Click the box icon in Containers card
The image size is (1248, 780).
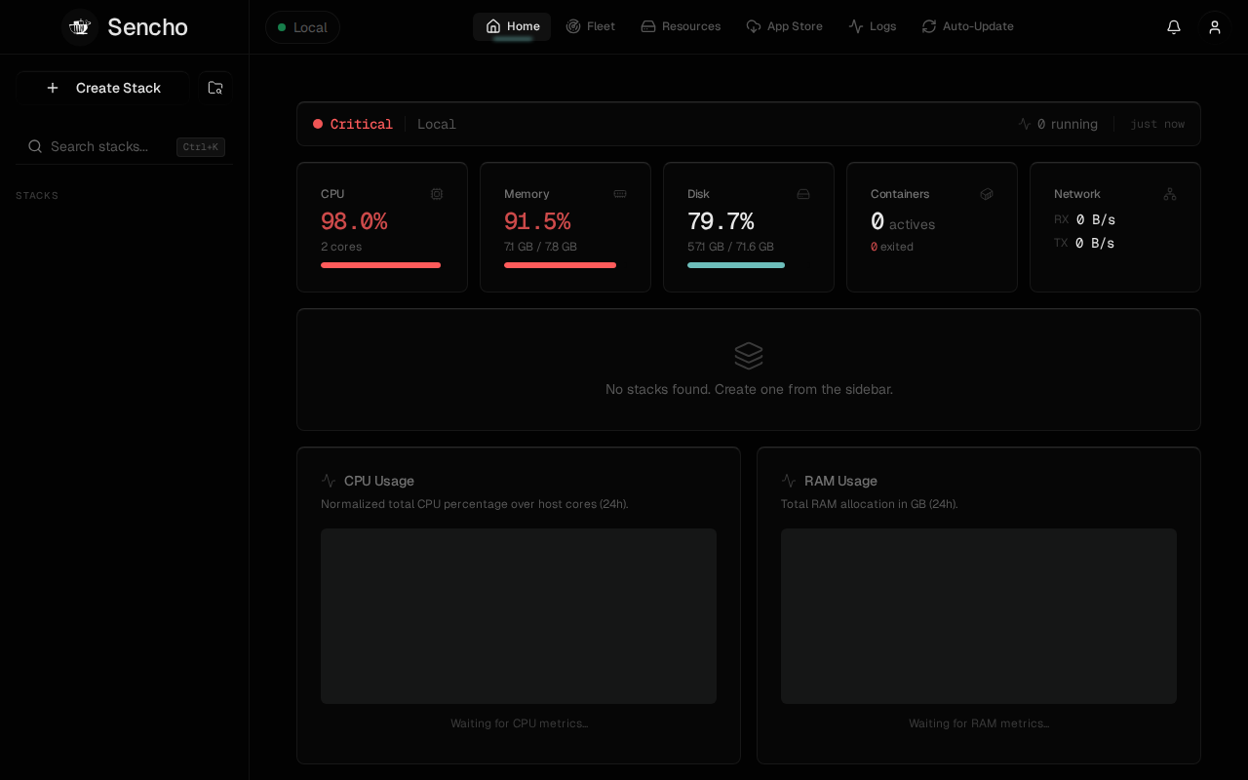click(x=987, y=194)
